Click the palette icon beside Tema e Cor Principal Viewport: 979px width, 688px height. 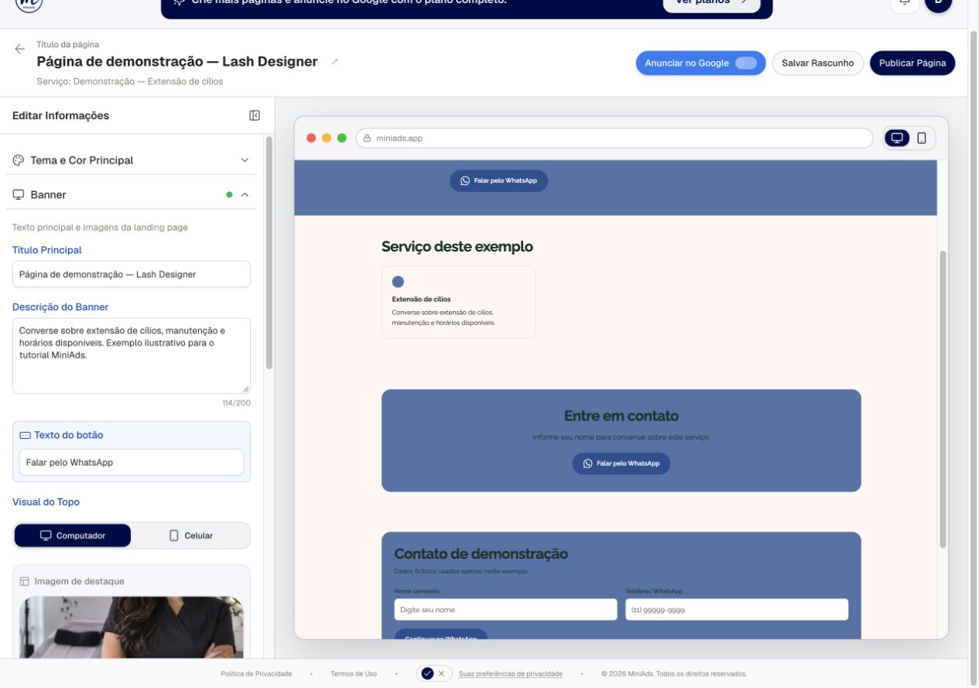[19, 160]
